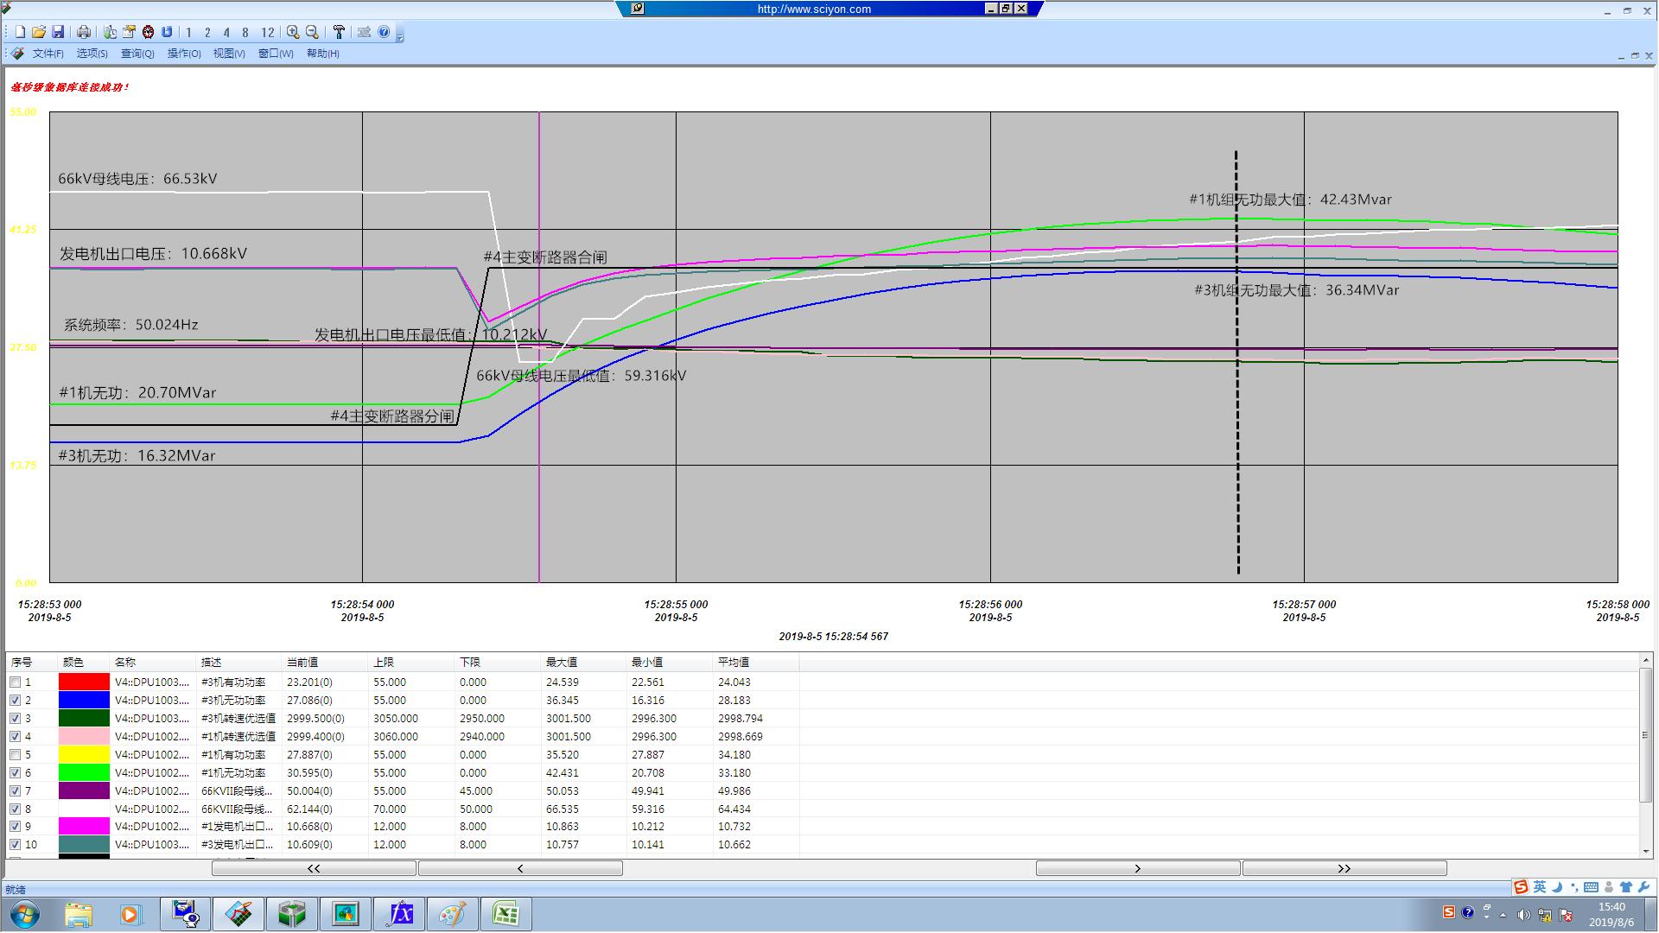This screenshot has width=1659, height=933.
Task: Expand the toolbar options overflow arrow
Action: (400, 36)
